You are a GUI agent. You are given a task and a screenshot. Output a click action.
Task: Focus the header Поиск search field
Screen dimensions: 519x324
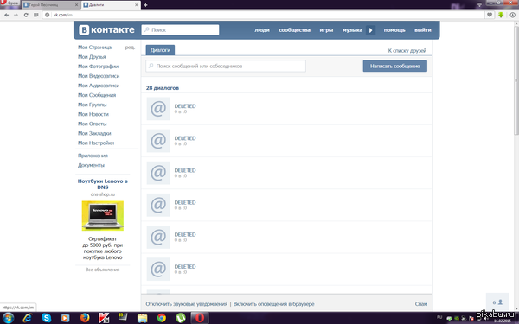pyautogui.click(x=180, y=29)
